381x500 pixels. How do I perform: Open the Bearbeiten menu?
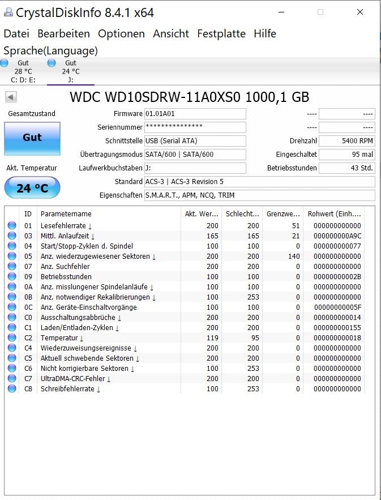click(63, 33)
